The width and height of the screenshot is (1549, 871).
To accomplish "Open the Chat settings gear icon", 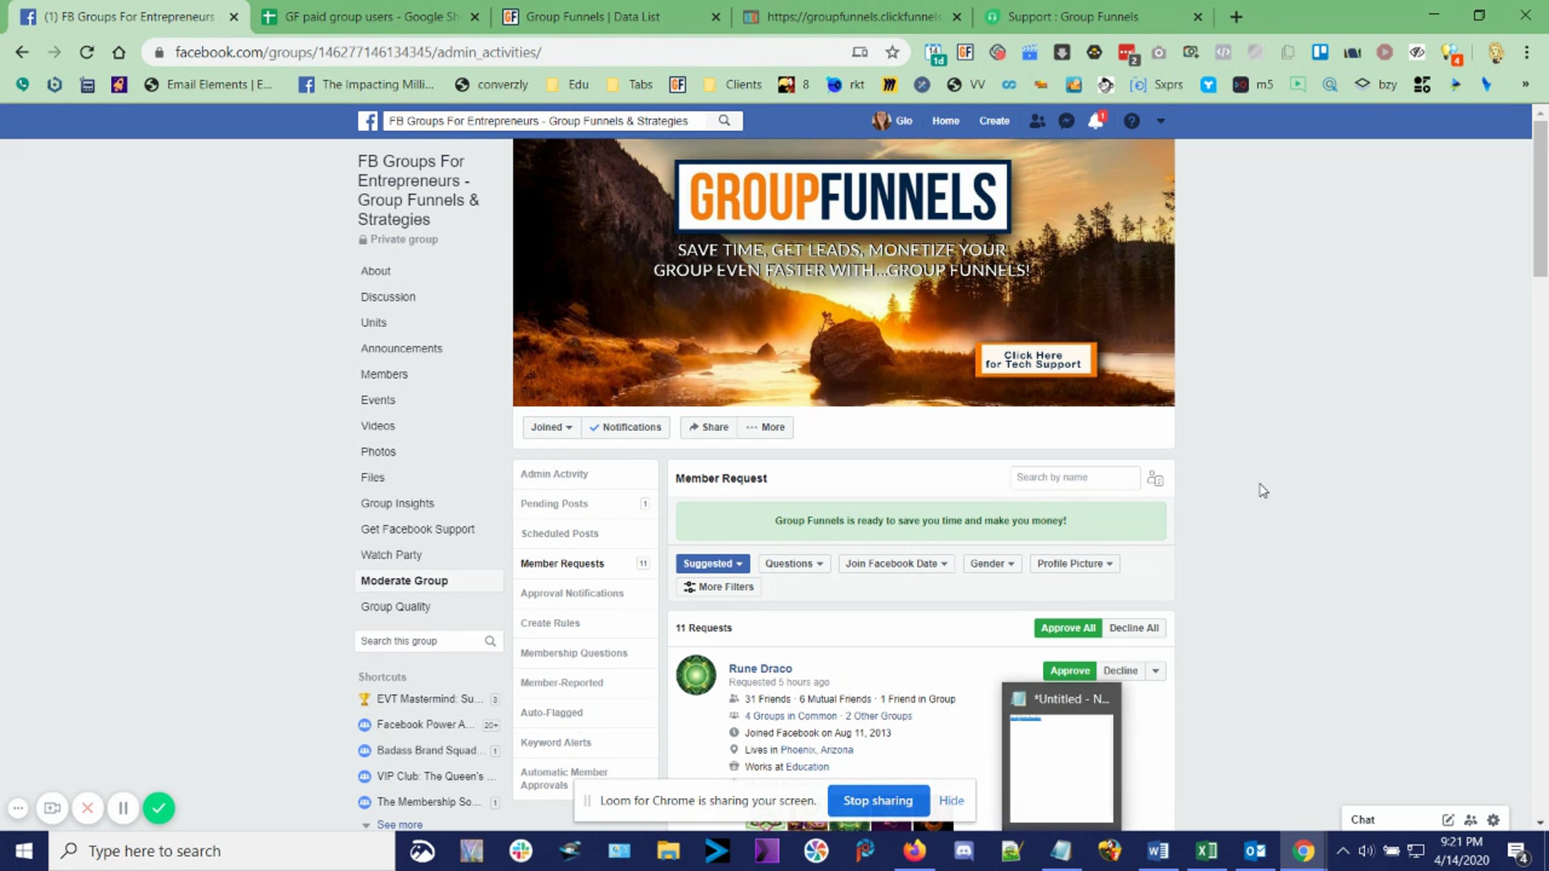I will coord(1493,819).
